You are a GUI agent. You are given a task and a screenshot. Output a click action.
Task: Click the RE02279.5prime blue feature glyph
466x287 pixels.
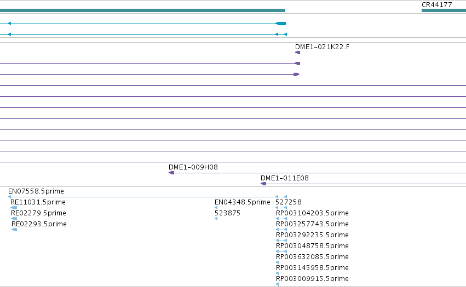tap(14, 219)
